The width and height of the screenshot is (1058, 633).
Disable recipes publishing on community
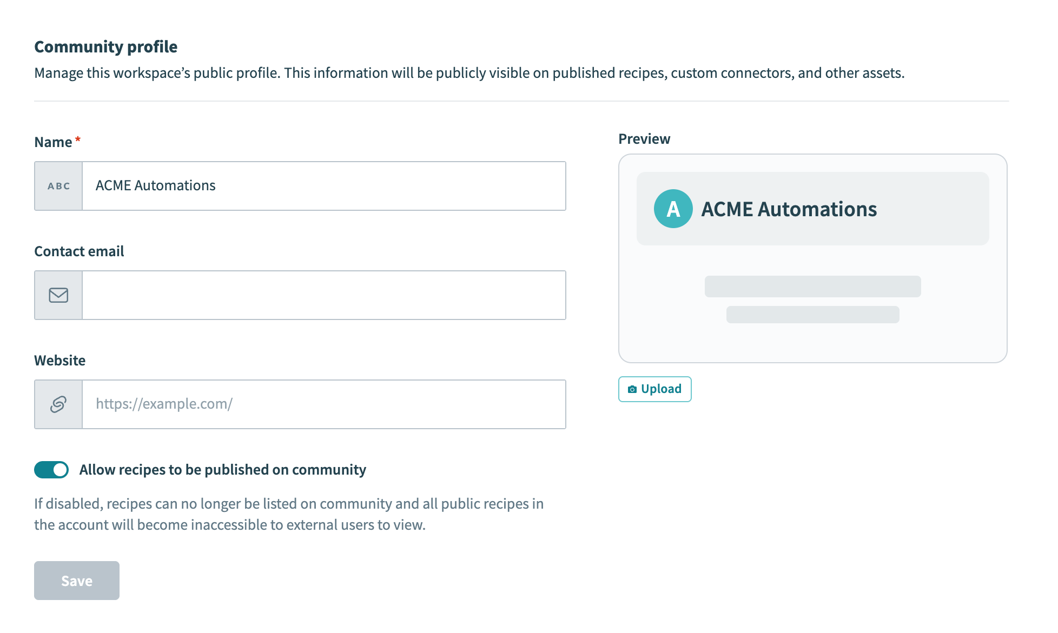click(51, 470)
